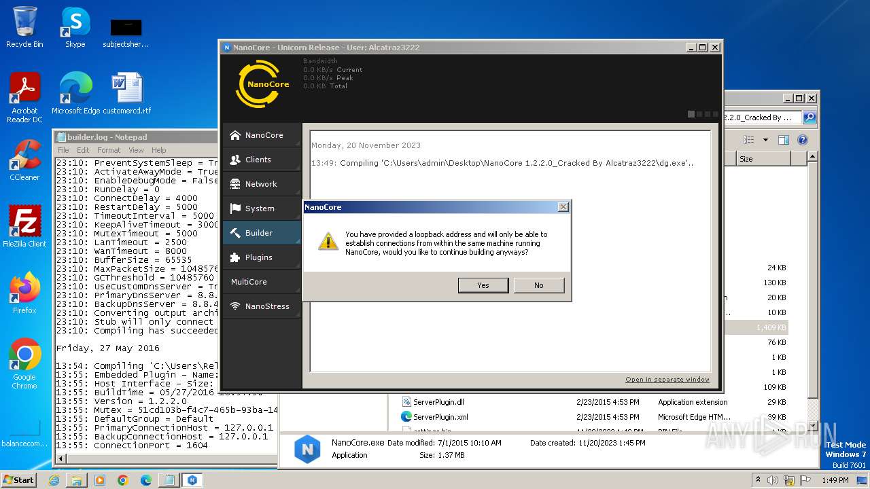The width and height of the screenshot is (870, 489).
Task: Click the wifi icon beside NanoStress
Action: pos(235,306)
